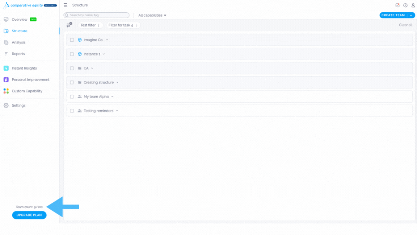Click the Reports lines icon
The height and width of the screenshot is (235, 417).
(6, 54)
